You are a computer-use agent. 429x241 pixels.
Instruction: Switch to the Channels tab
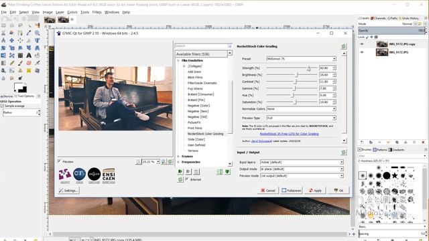pos(378,18)
